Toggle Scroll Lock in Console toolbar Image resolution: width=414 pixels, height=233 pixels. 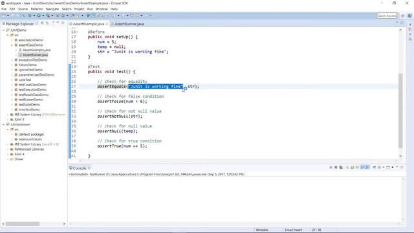pyautogui.click(x=353, y=167)
